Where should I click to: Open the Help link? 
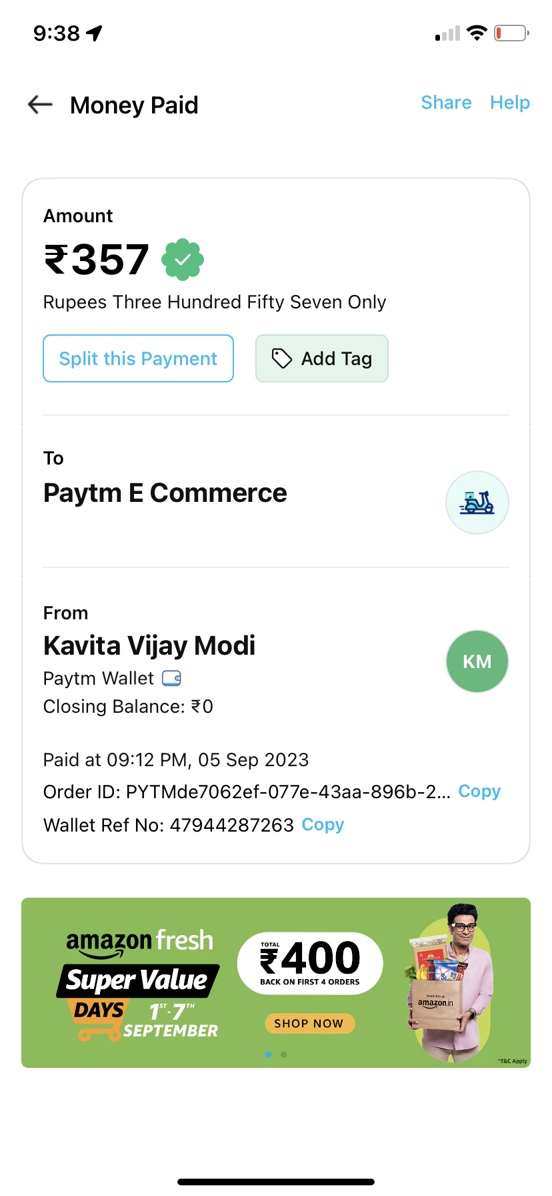point(510,103)
